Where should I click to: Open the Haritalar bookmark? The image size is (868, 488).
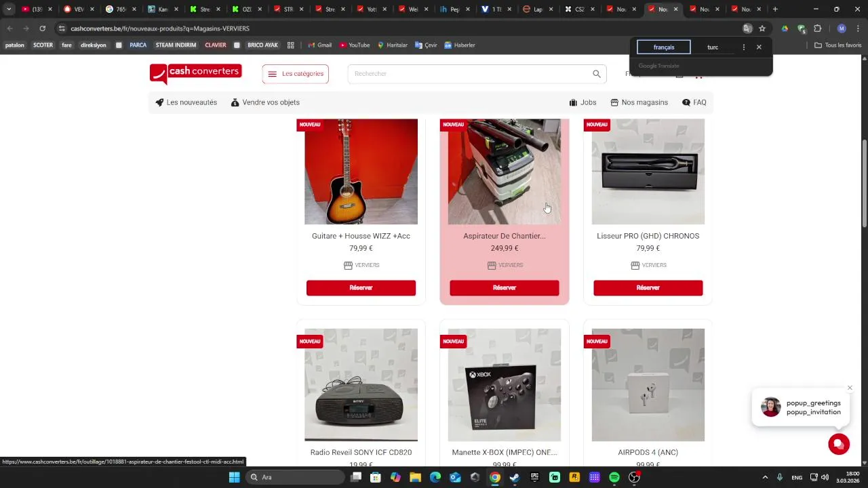(393, 45)
